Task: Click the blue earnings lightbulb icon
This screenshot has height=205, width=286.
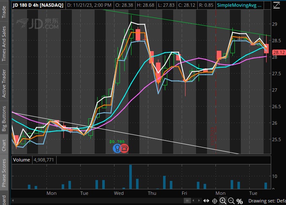Action: pyautogui.click(x=117, y=148)
